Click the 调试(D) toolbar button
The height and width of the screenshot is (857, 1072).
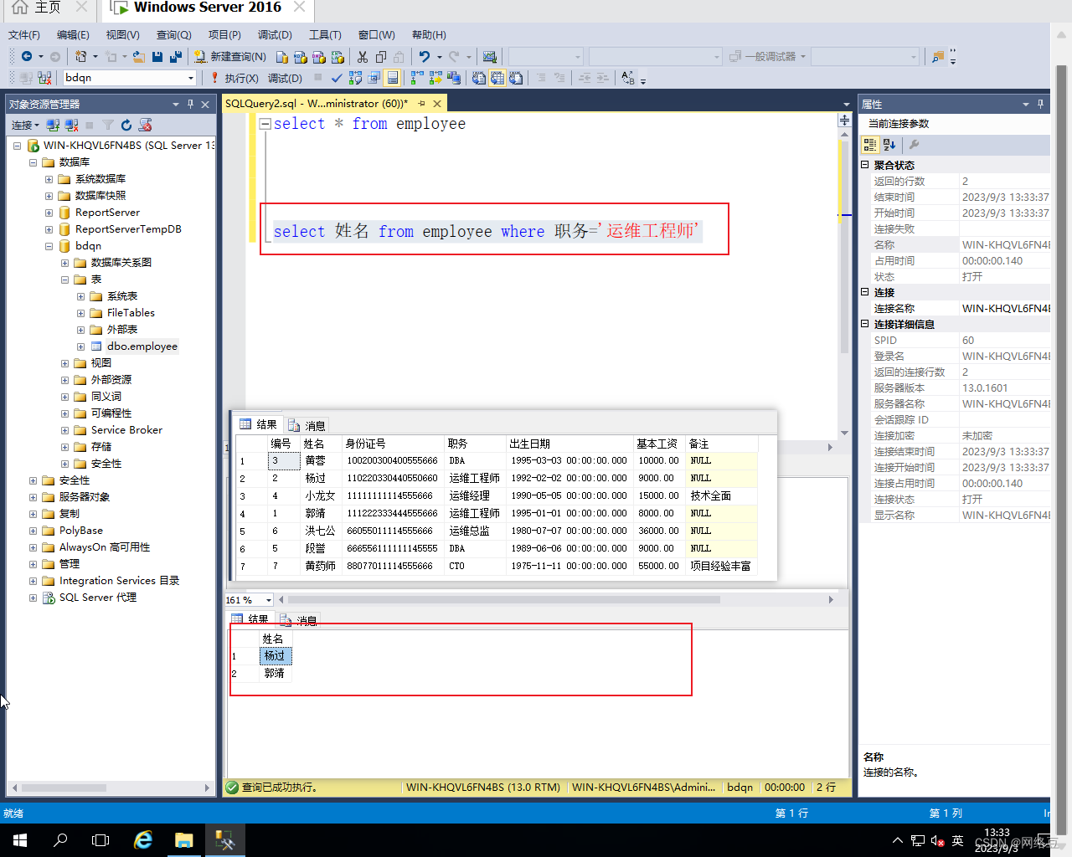285,78
